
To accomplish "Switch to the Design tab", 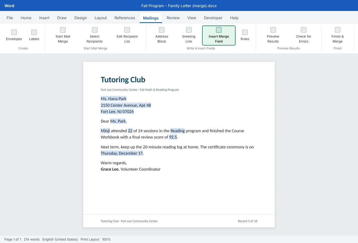I will (80, 18).
